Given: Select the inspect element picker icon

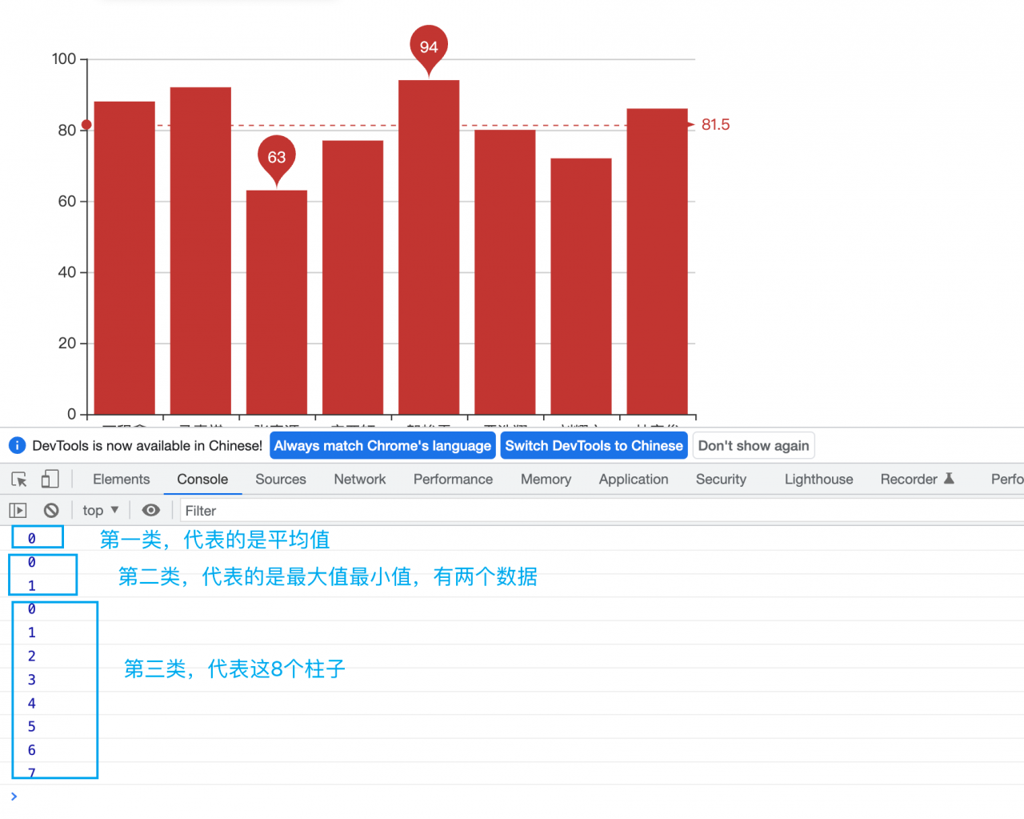Looking at the screenshot, I should point(19,480).
